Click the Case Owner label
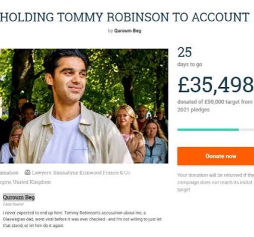The image size is (254, 237). (13, 204)
